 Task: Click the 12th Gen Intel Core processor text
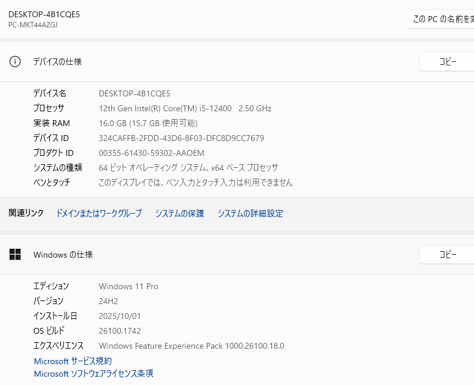(x=184, y=108)
